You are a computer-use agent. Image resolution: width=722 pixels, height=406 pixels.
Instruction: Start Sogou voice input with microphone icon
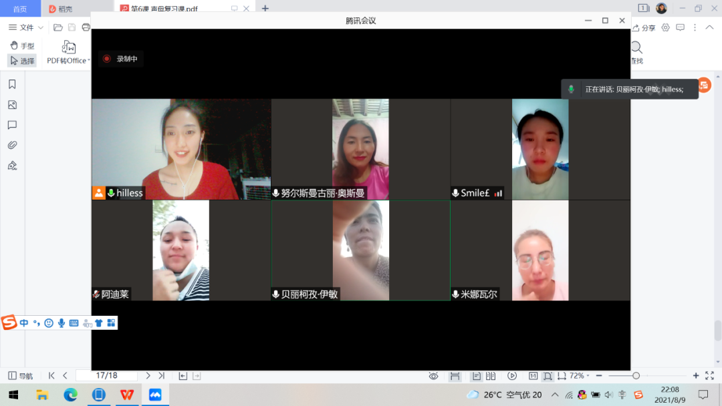point(62,323)
